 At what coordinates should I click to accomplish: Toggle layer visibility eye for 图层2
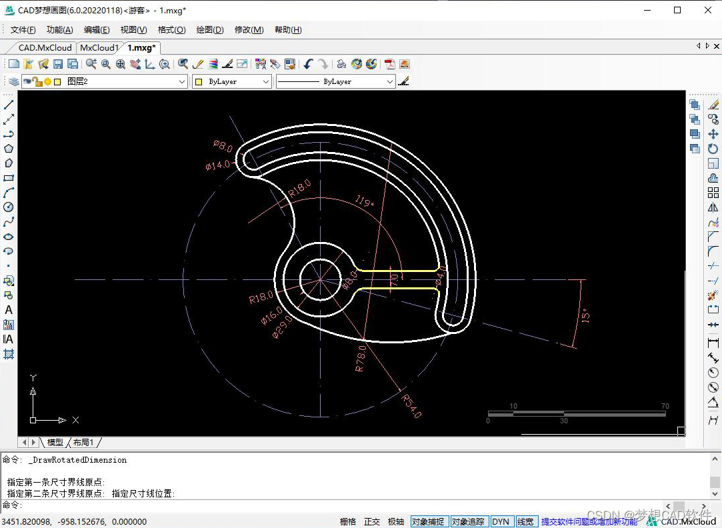tap(27, 81)
